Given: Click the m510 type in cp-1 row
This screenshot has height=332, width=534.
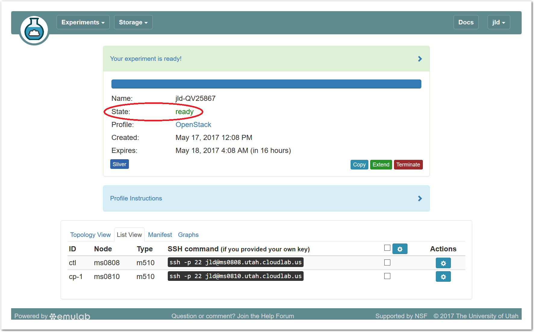Looking at the screenshot, I should coord(145,277).
